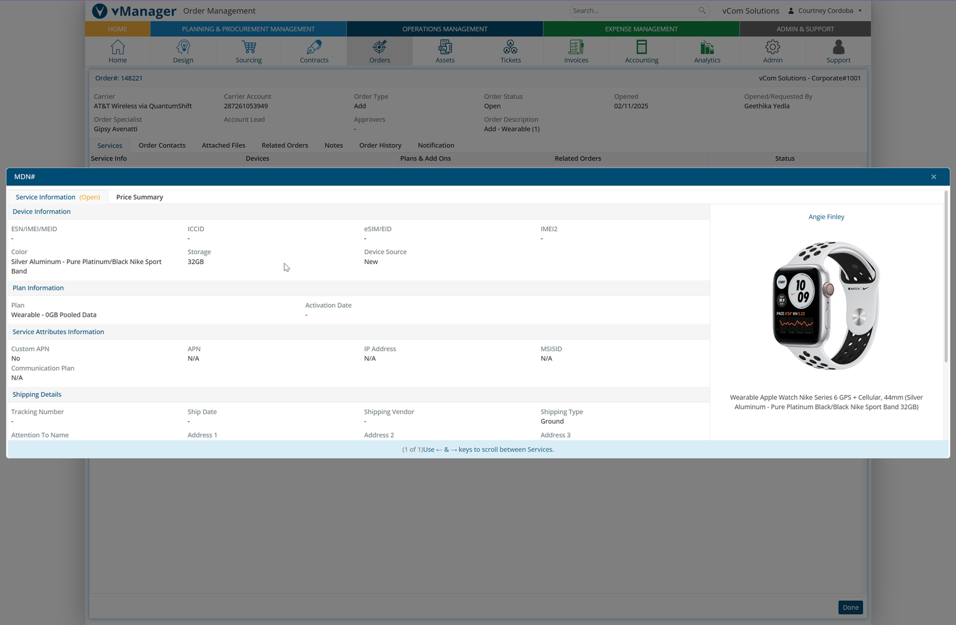Image resolution: width=956 pixels, height=625 pixels.
Task: Open the Order Contacts tab
Action: (x=162, y=145)
